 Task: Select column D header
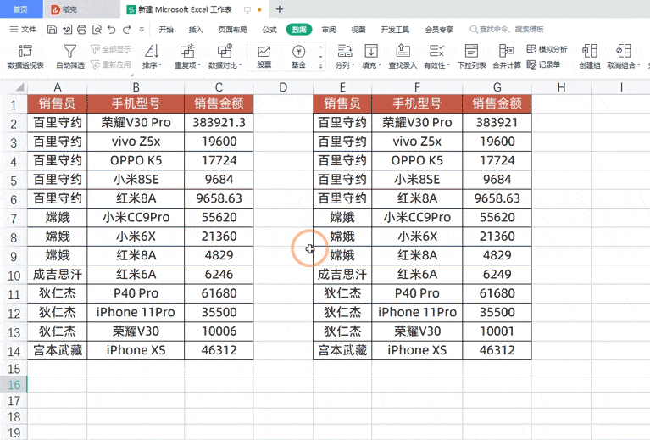pyautogui.click(x=283, y=87)
